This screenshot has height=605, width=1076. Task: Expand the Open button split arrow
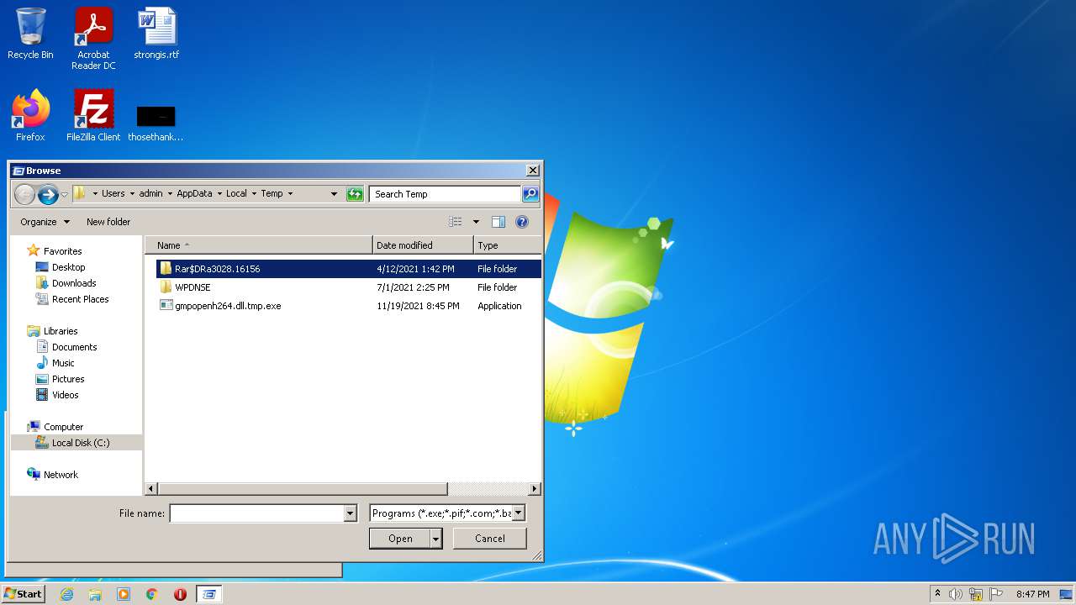pos(435,539)
